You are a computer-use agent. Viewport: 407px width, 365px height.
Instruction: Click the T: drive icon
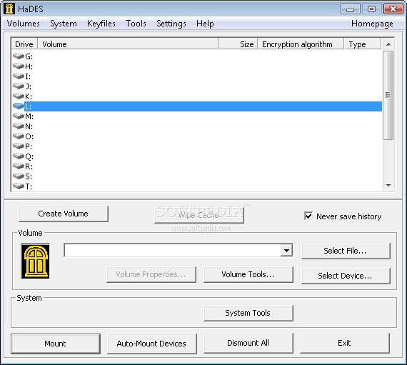[x=19, y=186]
